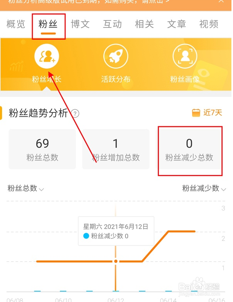Switch to the 概览 tab

(x=16, y=24)
